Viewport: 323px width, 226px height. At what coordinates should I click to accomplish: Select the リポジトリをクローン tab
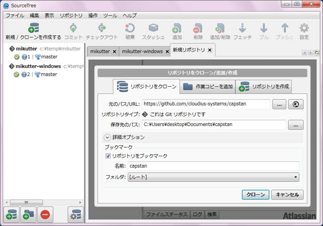[x=147, y=87]
